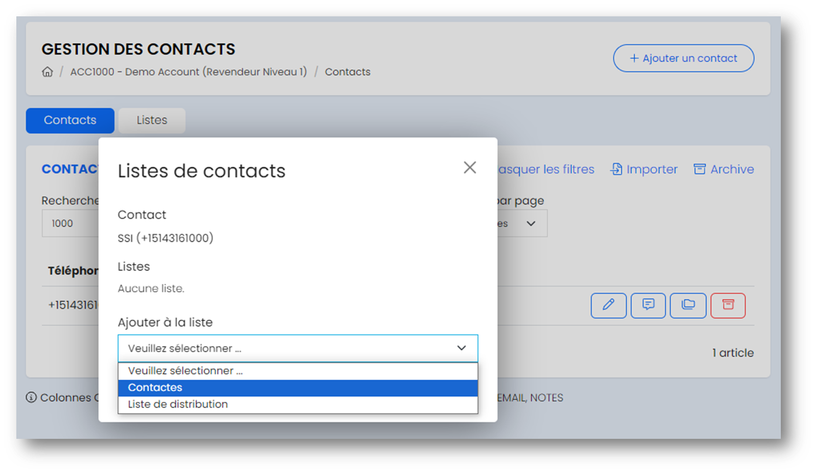Open the message icon button for contact

648,306
